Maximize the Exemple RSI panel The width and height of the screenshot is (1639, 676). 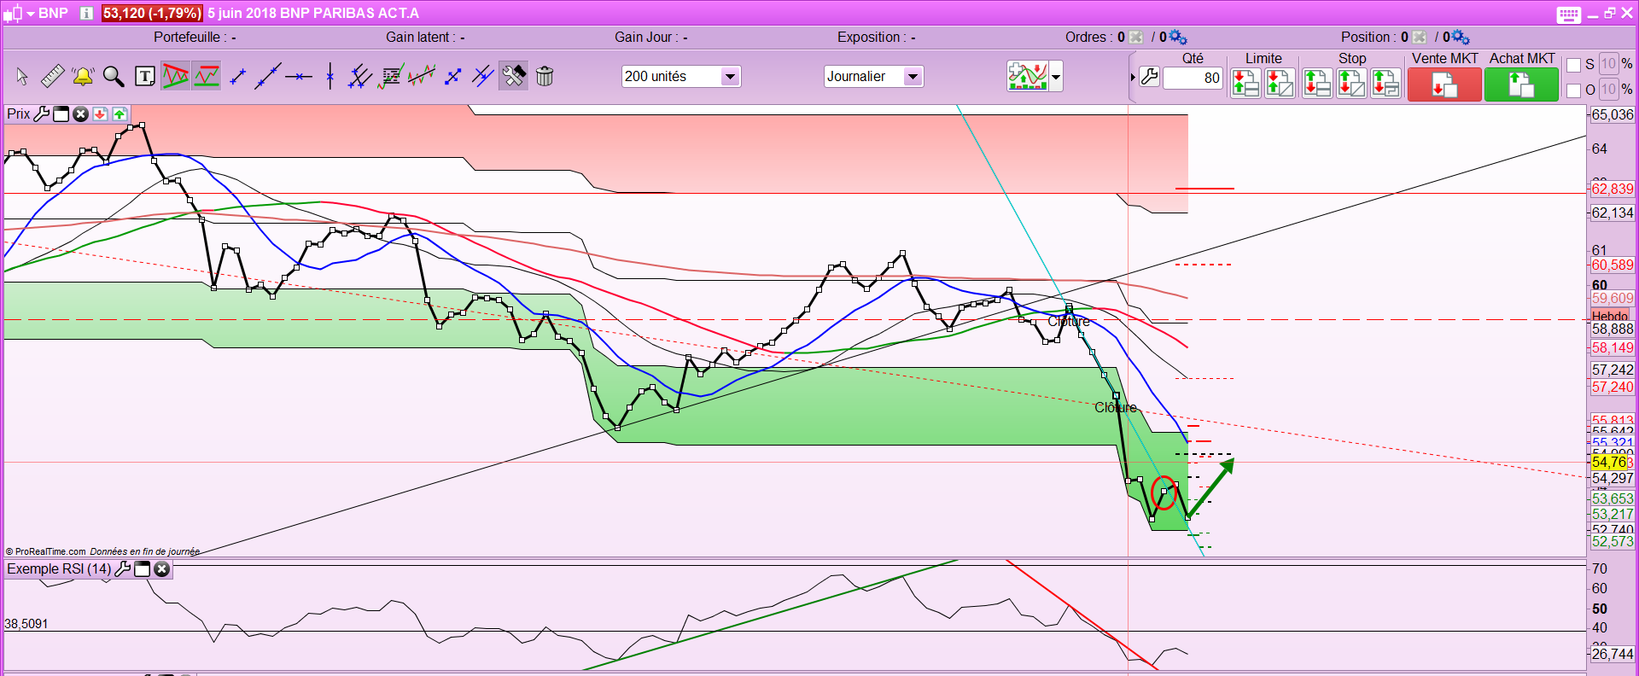pyautogui.click(x=143, y=569)
